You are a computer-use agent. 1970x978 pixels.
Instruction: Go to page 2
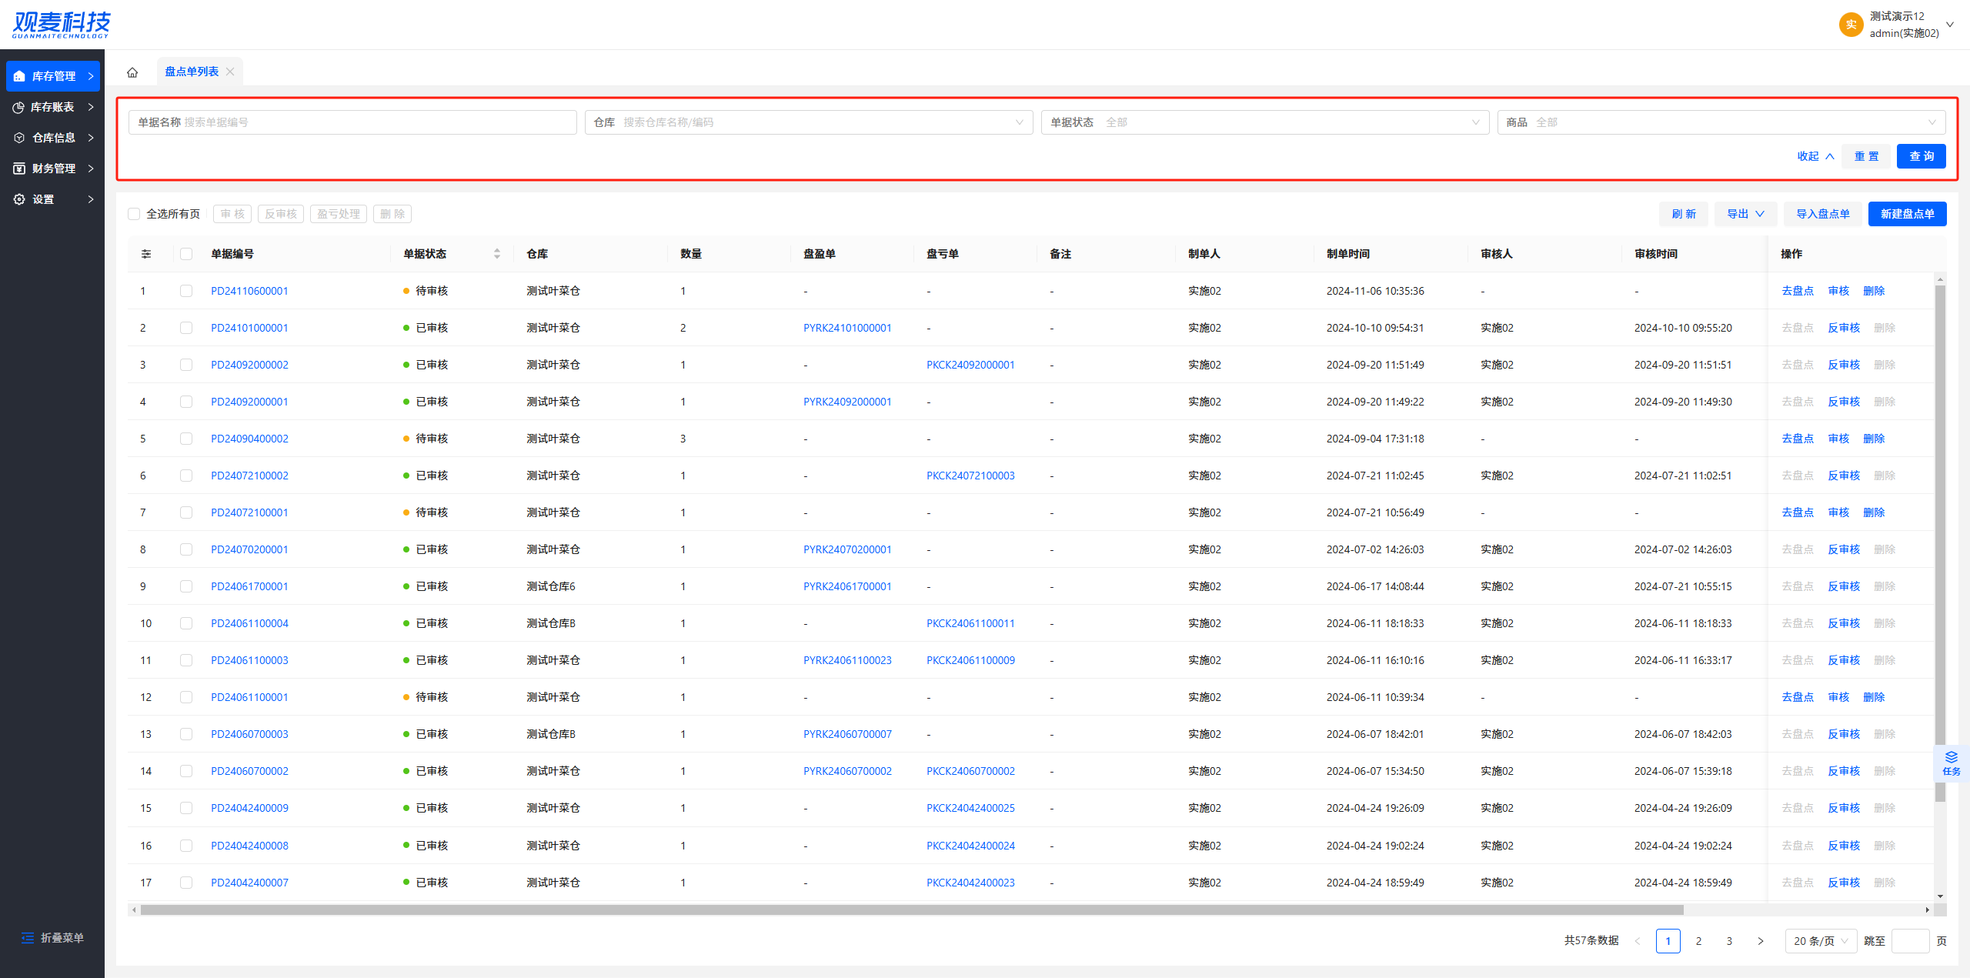click(x=1698, y=941)
